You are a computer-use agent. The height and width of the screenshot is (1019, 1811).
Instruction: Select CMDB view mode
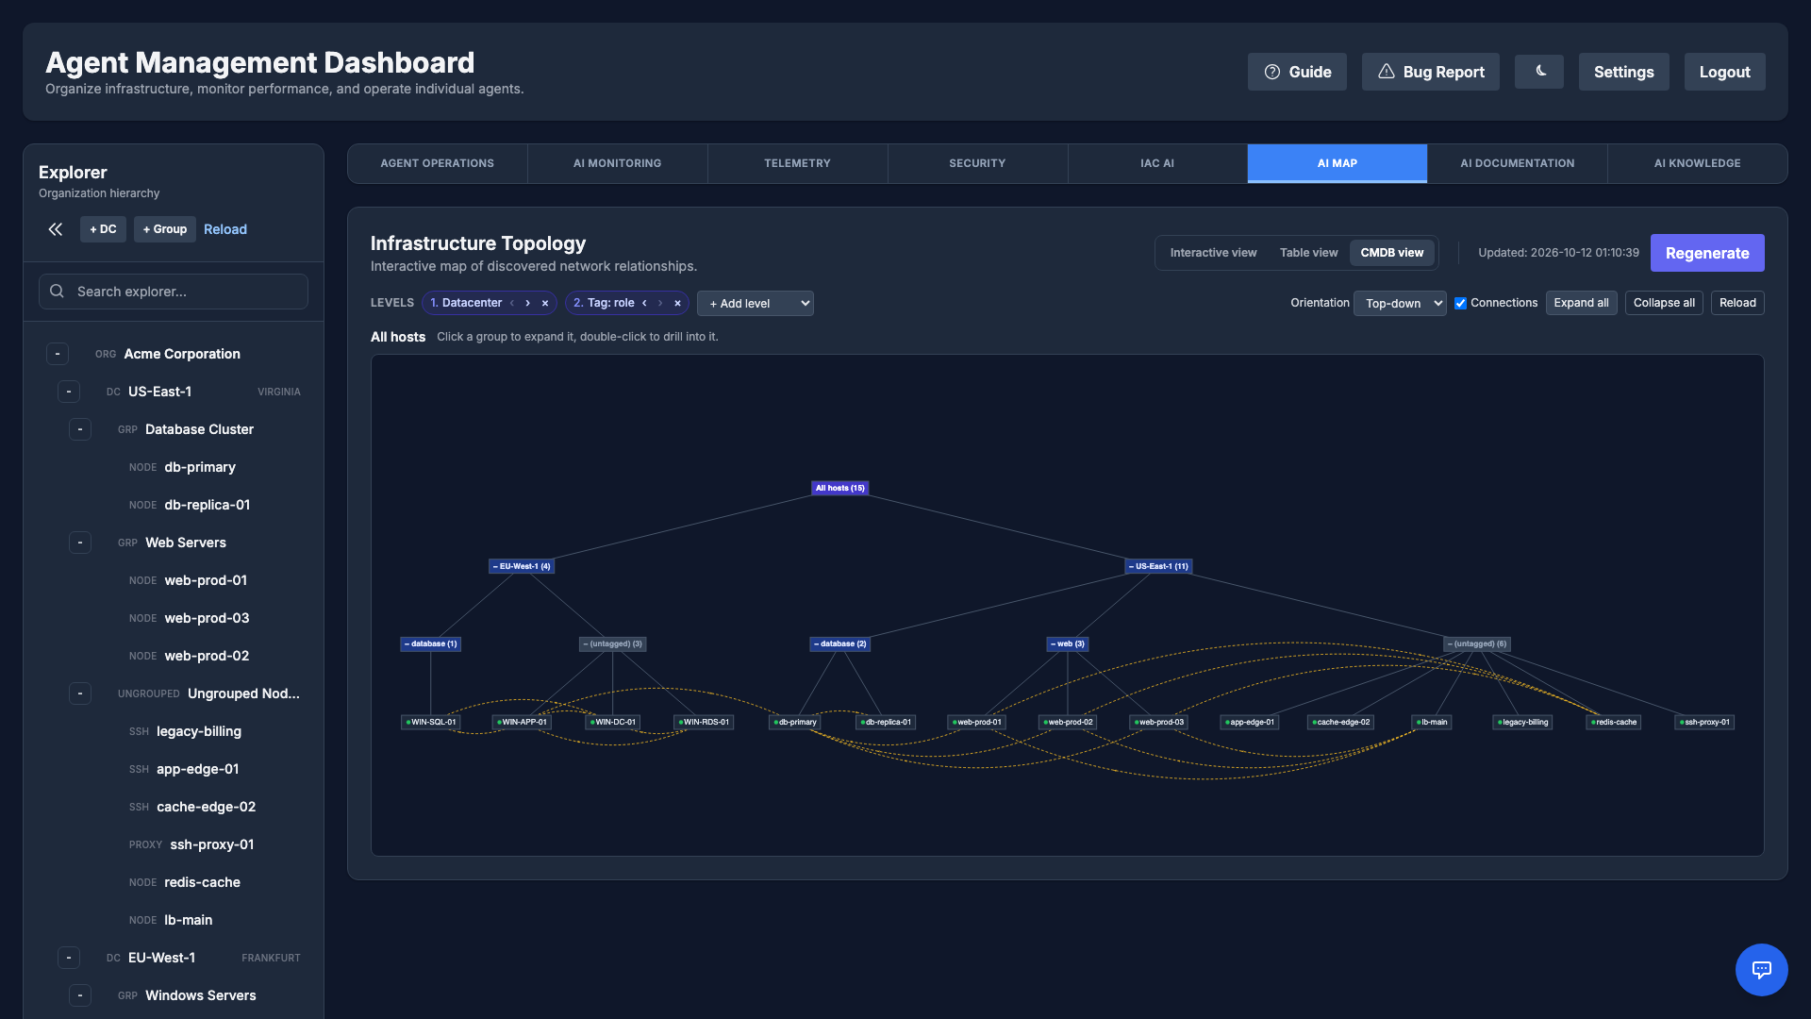1391,253
